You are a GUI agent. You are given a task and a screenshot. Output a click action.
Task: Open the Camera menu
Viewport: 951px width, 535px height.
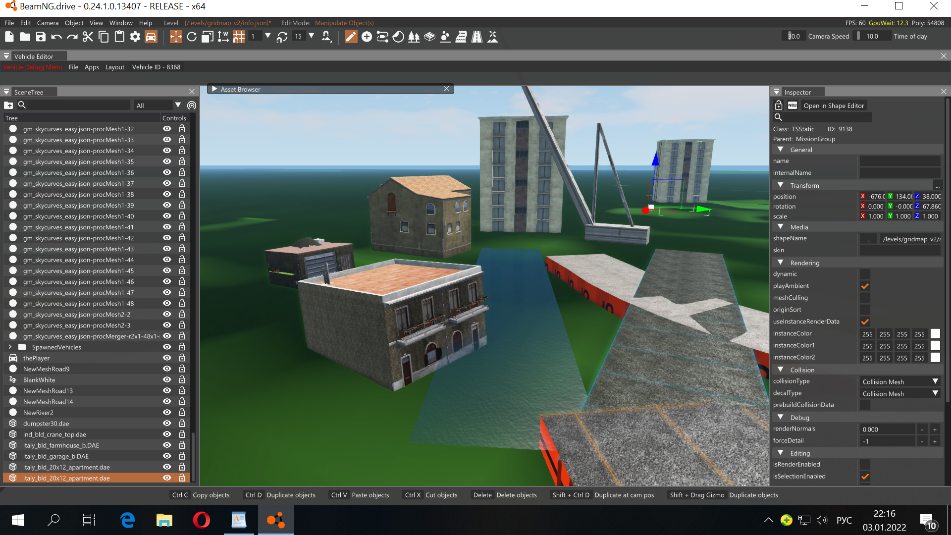coord(48,23)
